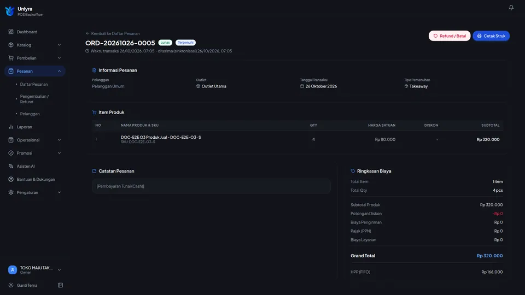Open Bantuan & Dukungan help icon
This screenshot has height=295, width=525.
click(x=11, y=179)
